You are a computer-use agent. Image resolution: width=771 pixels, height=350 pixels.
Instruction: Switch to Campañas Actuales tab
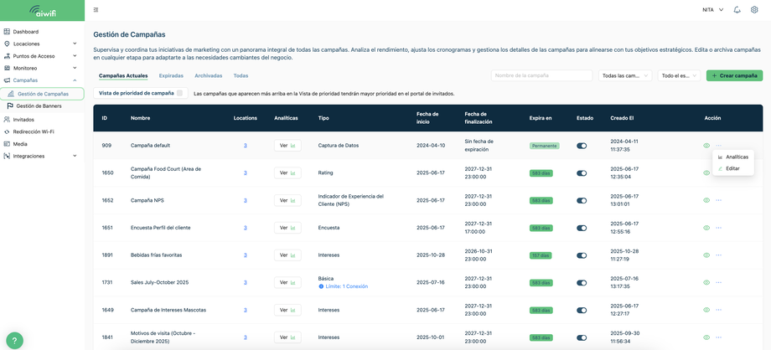pyautogui.click(x=123, y=75)
